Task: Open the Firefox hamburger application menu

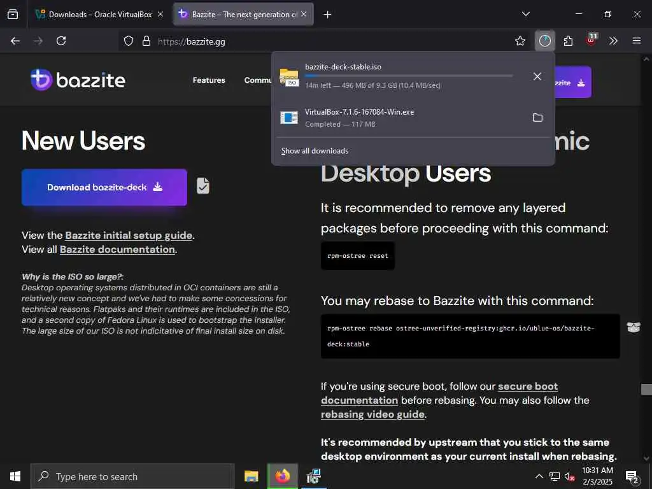Action: point(637,41)
